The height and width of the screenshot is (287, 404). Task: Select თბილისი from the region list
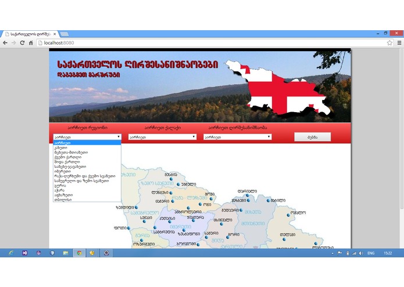tap(87, 199)
